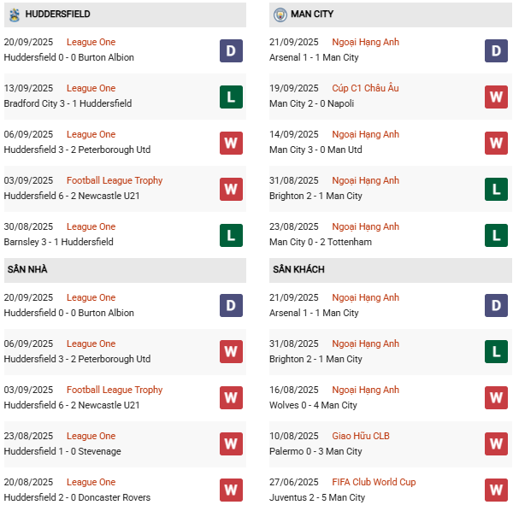Click the W badge for Huddersfield vs Stevenage
The height and width of the screenshot is (505, 513).
click(x=231, y=444)
